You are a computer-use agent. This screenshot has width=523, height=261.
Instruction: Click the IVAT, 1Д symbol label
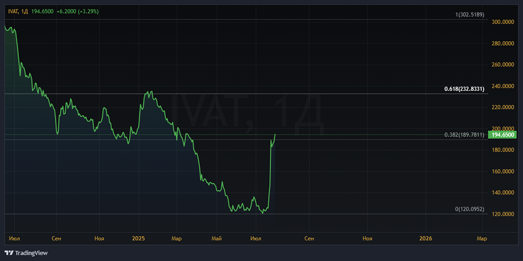pos(18,11)
